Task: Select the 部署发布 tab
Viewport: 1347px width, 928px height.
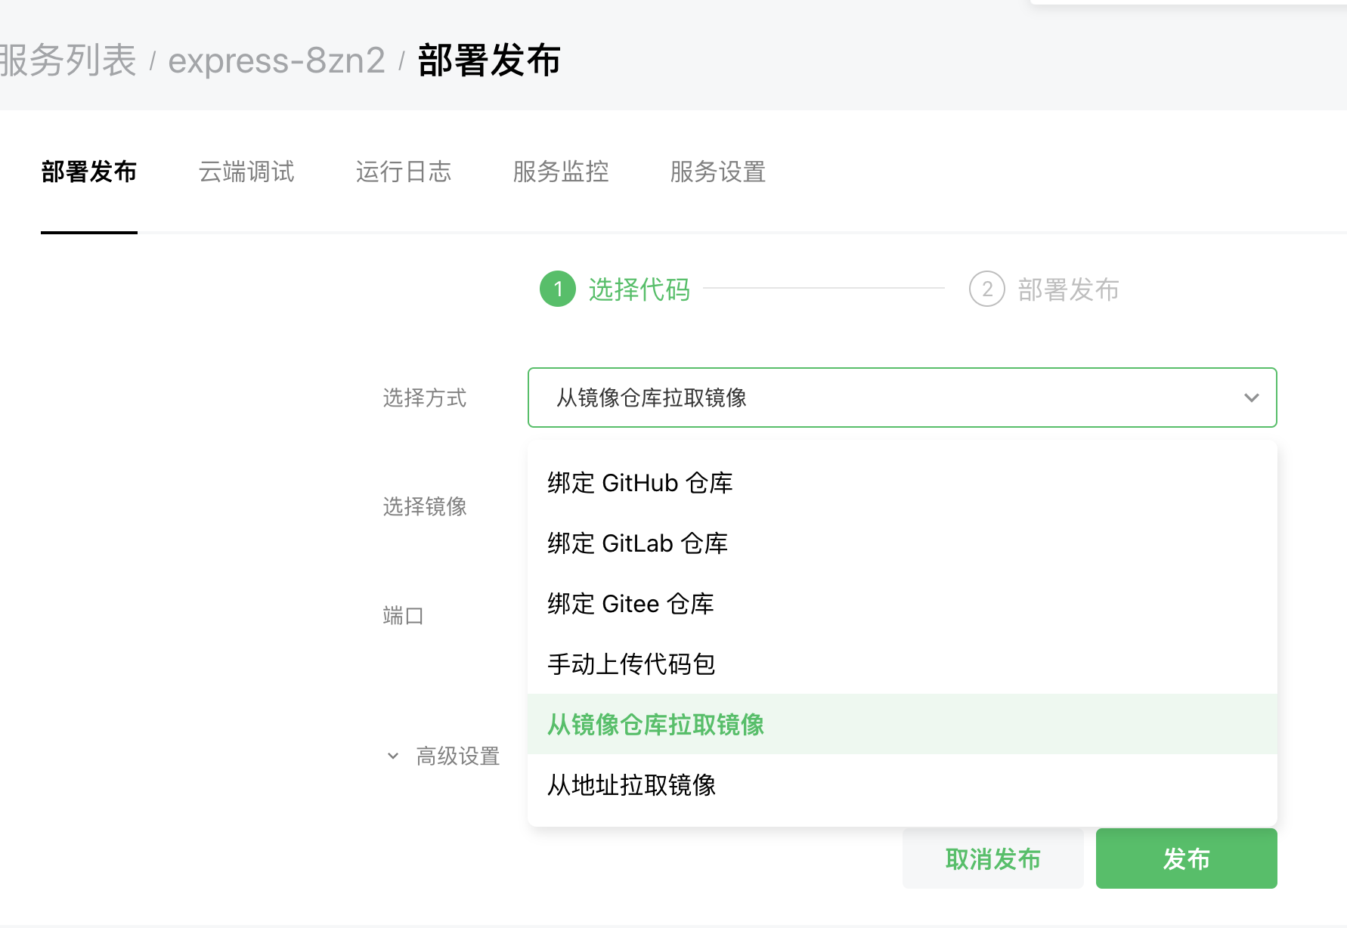Action: (89, 172)
